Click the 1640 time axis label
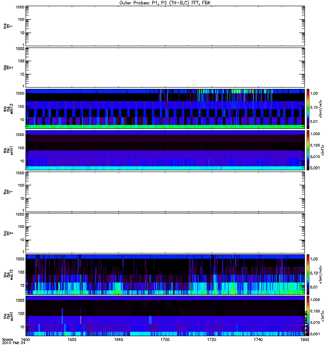330x352 pixels. (118, 339)
